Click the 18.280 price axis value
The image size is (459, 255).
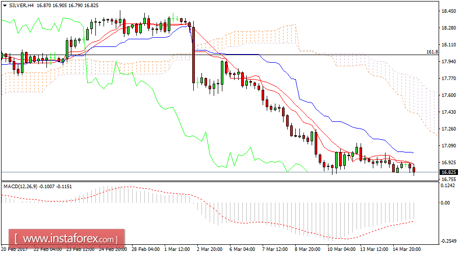click(x=448, y=28)
